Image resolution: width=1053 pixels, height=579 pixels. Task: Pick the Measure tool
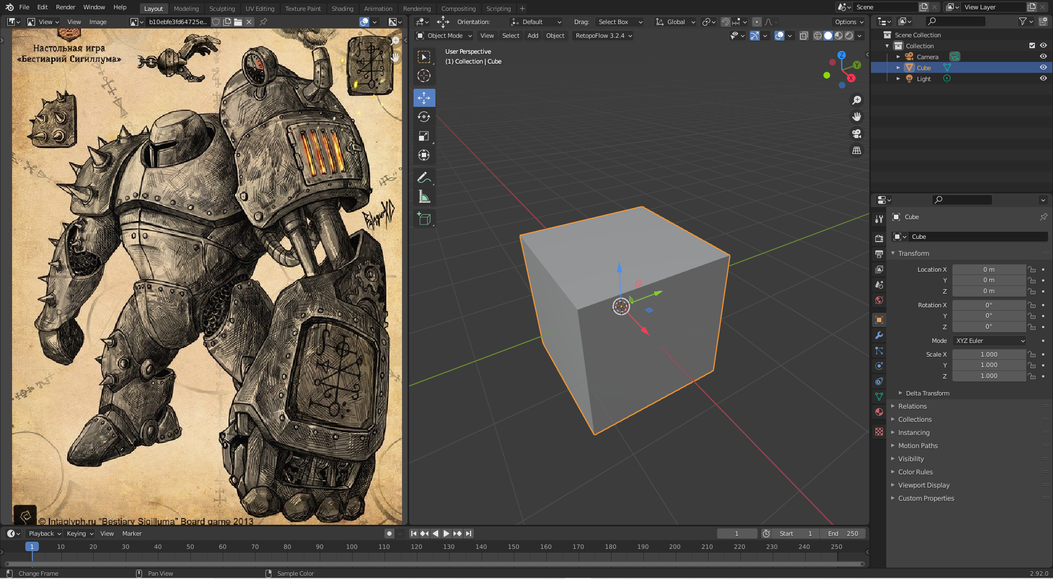pos(424,197)
